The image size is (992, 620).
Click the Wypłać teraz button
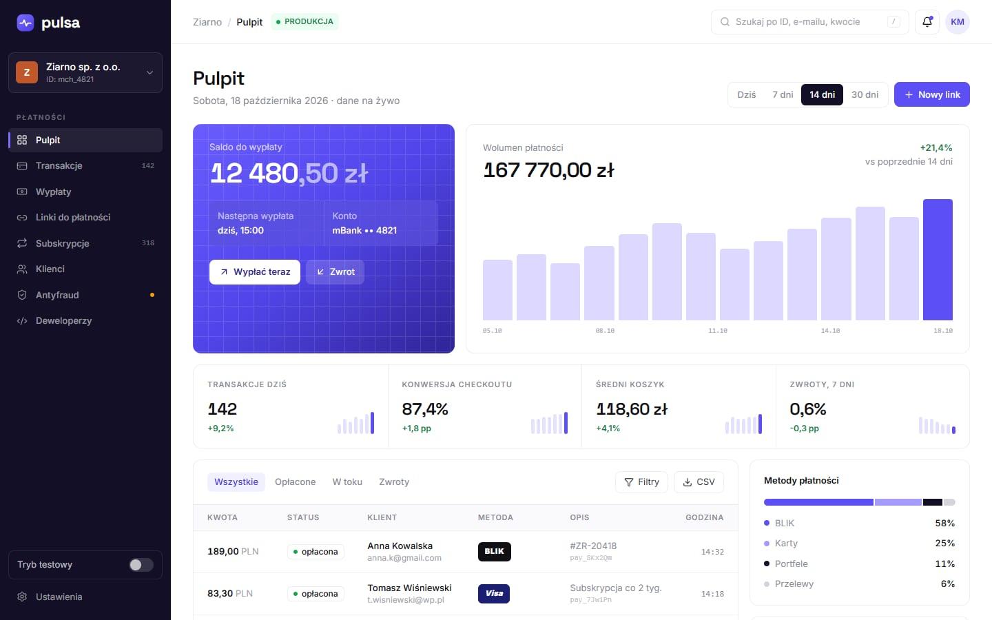click(255, 272)
